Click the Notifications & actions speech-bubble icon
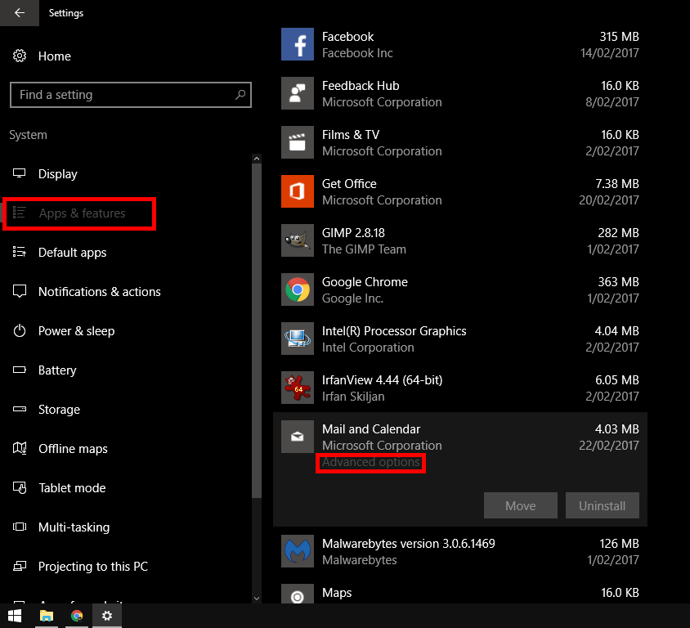 coord(20,291)
